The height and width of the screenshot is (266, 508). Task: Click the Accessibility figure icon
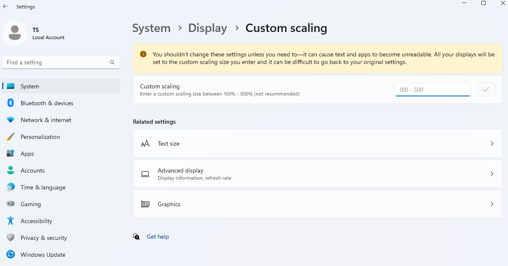click(x=11, y=221)
